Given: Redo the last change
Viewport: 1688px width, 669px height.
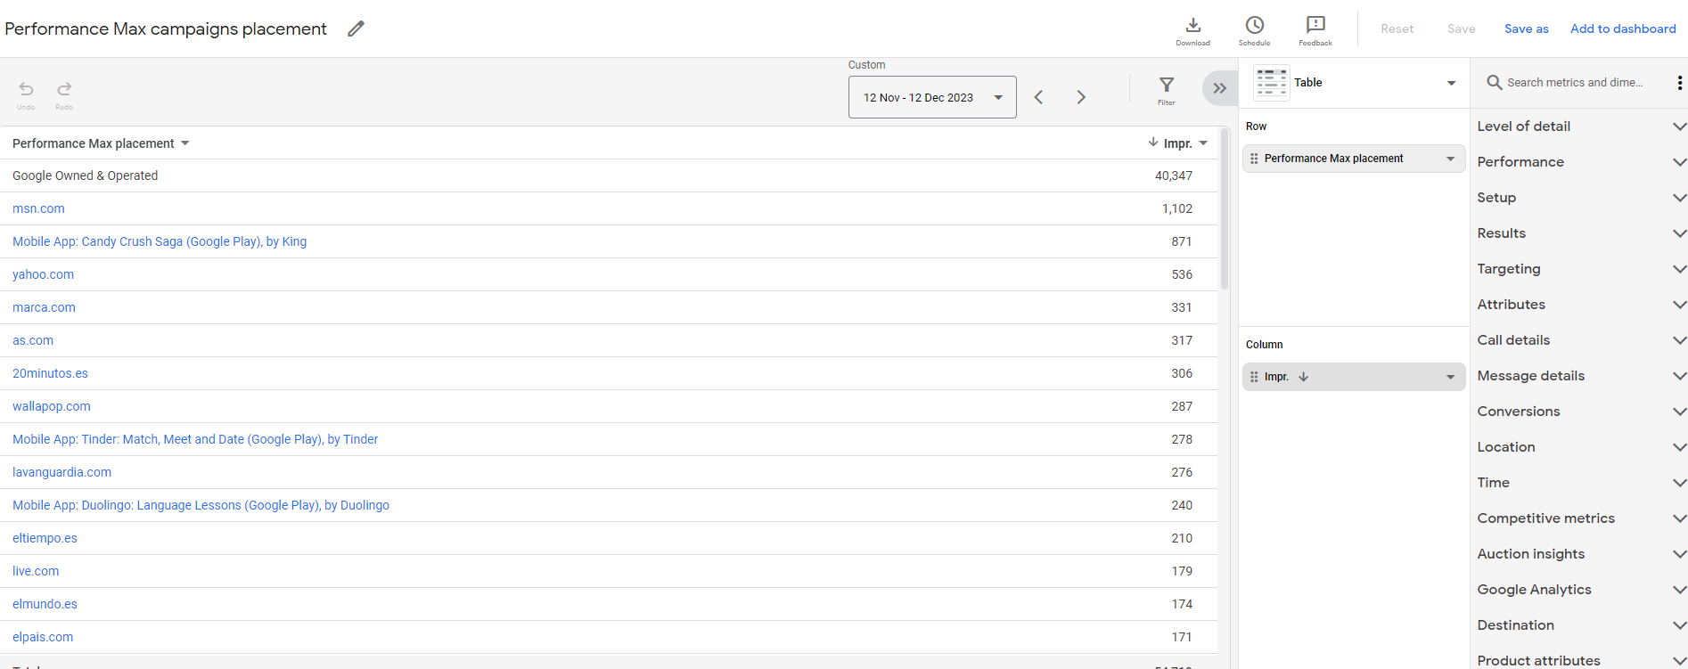Looking at the screenshot, I should [64, 94].
